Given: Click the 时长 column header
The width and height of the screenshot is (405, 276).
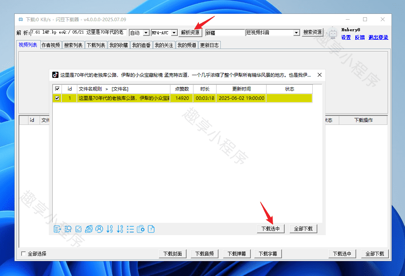Looking at the screenshot, I should (205, 89).
